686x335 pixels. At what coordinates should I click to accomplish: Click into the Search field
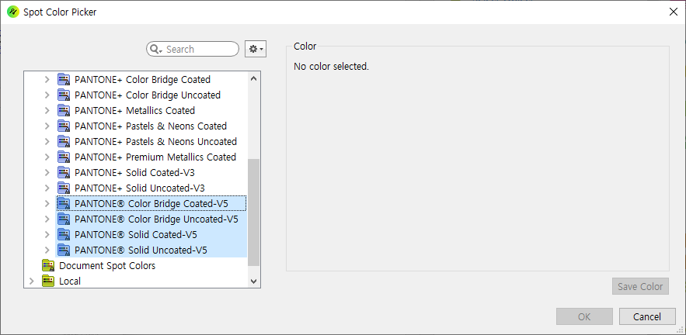click(x=193, y=50)
